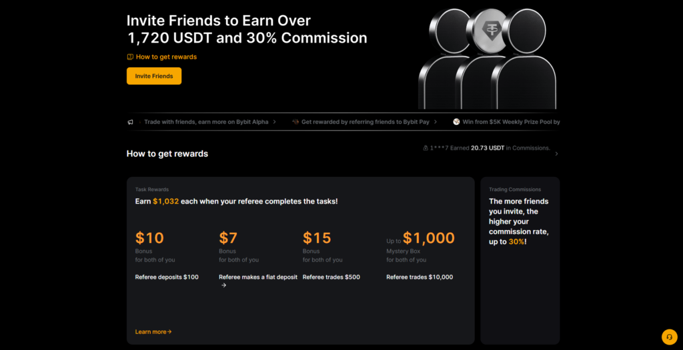Click Learn more in the Task Rewards card
683x350 pixels.
click(153, 331)
